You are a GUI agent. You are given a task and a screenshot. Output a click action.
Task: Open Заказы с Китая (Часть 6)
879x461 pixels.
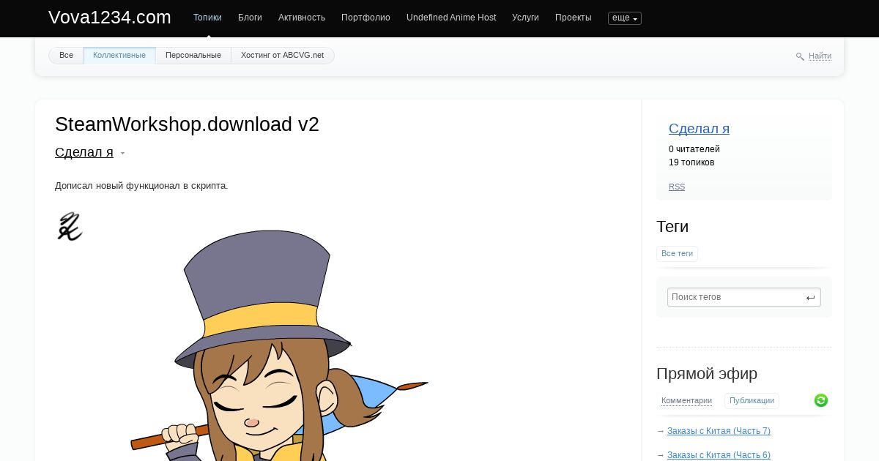tap(719, 455)
